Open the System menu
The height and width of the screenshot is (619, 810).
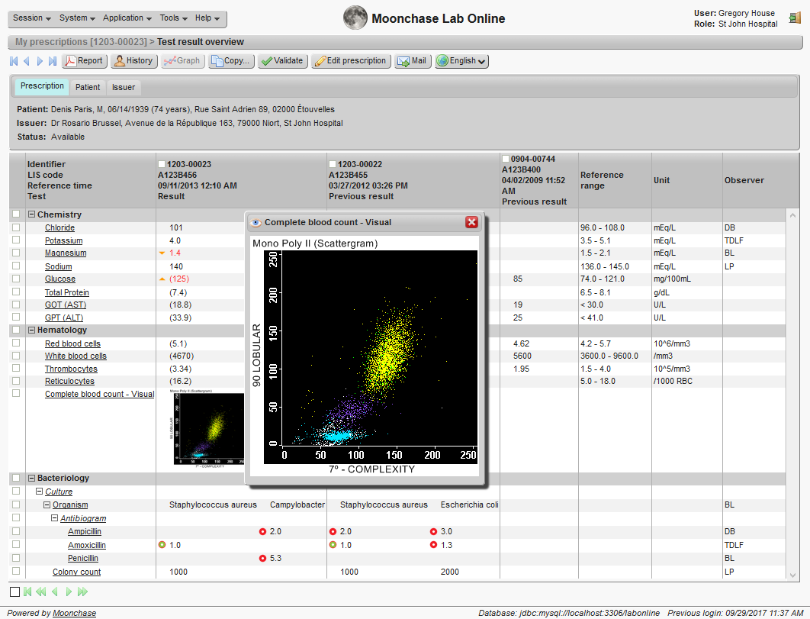[x=77, y=18]
